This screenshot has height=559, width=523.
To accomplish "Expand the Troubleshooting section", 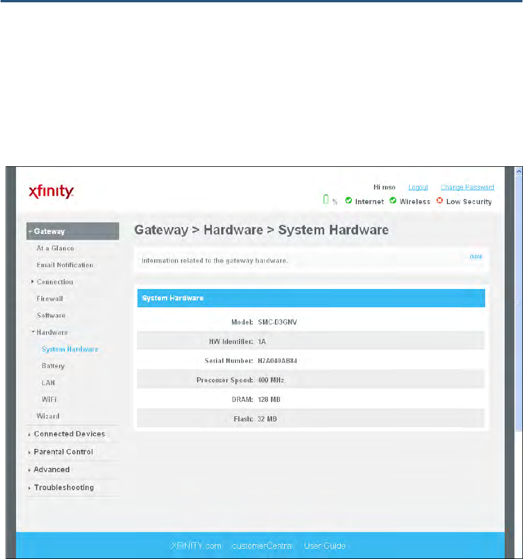I will tap(64, 487).
